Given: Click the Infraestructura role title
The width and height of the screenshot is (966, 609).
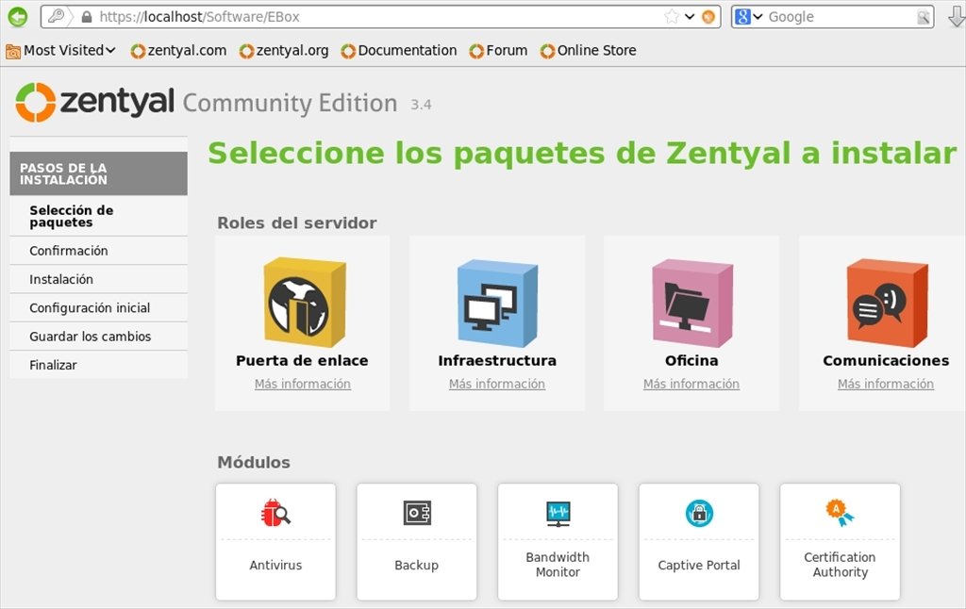Looking at the screenshot, I should click(x=497, y=361).
